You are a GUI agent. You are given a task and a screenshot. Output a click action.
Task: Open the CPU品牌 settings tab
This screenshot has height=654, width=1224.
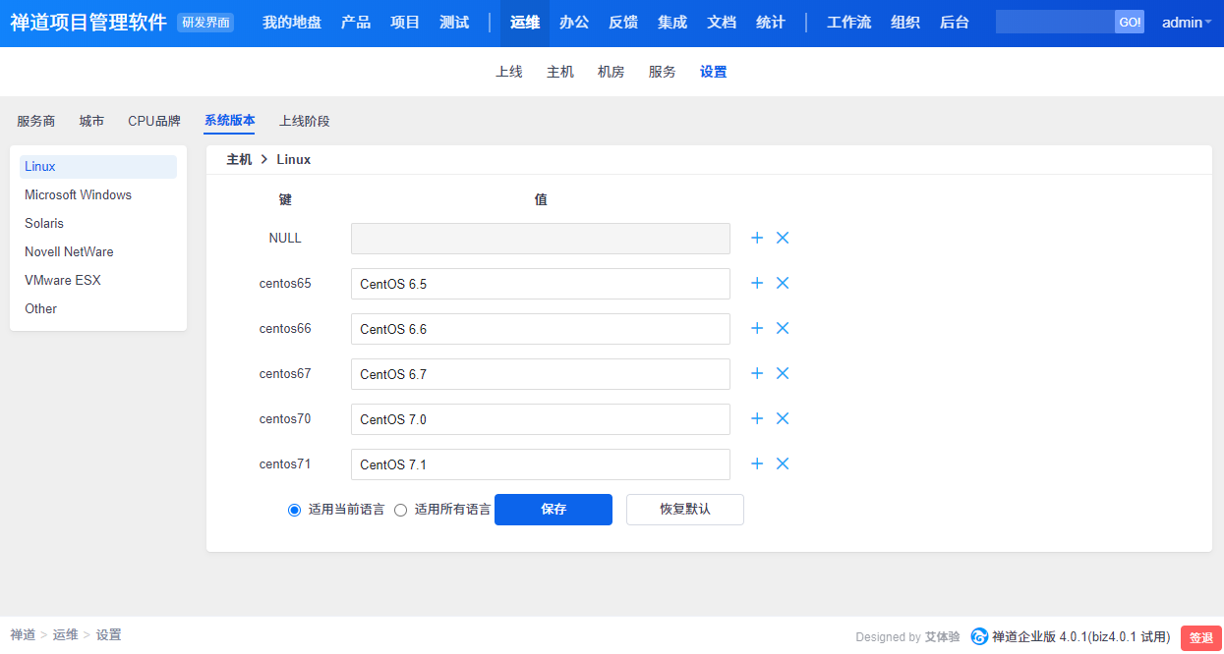(x=154, y=121)
